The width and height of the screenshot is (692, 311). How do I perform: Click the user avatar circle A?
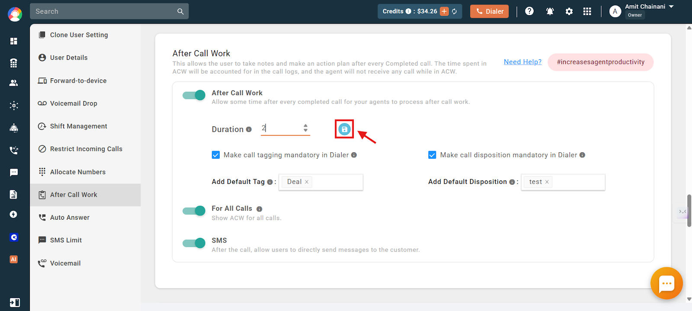tap(615, 11)
